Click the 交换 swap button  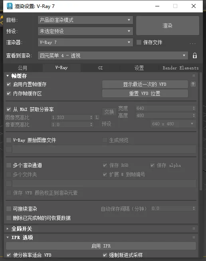point(109,112)
